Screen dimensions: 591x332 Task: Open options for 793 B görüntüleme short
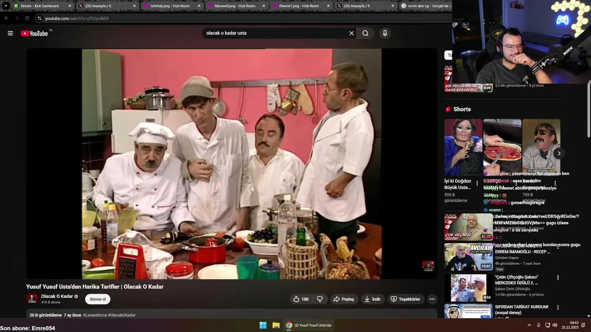click(555, 183)
